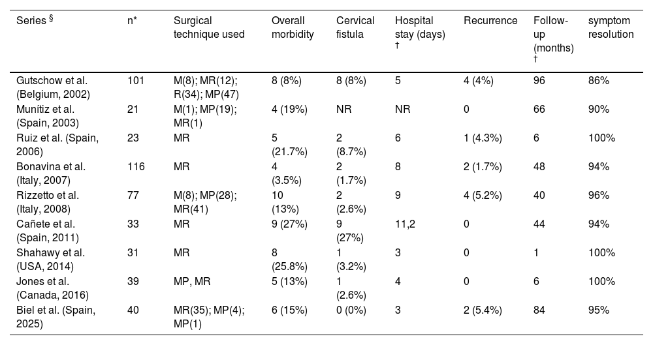
Task: Select the Rizzetto et al. (Italy, 2008) cell
Action: [47, 201]
